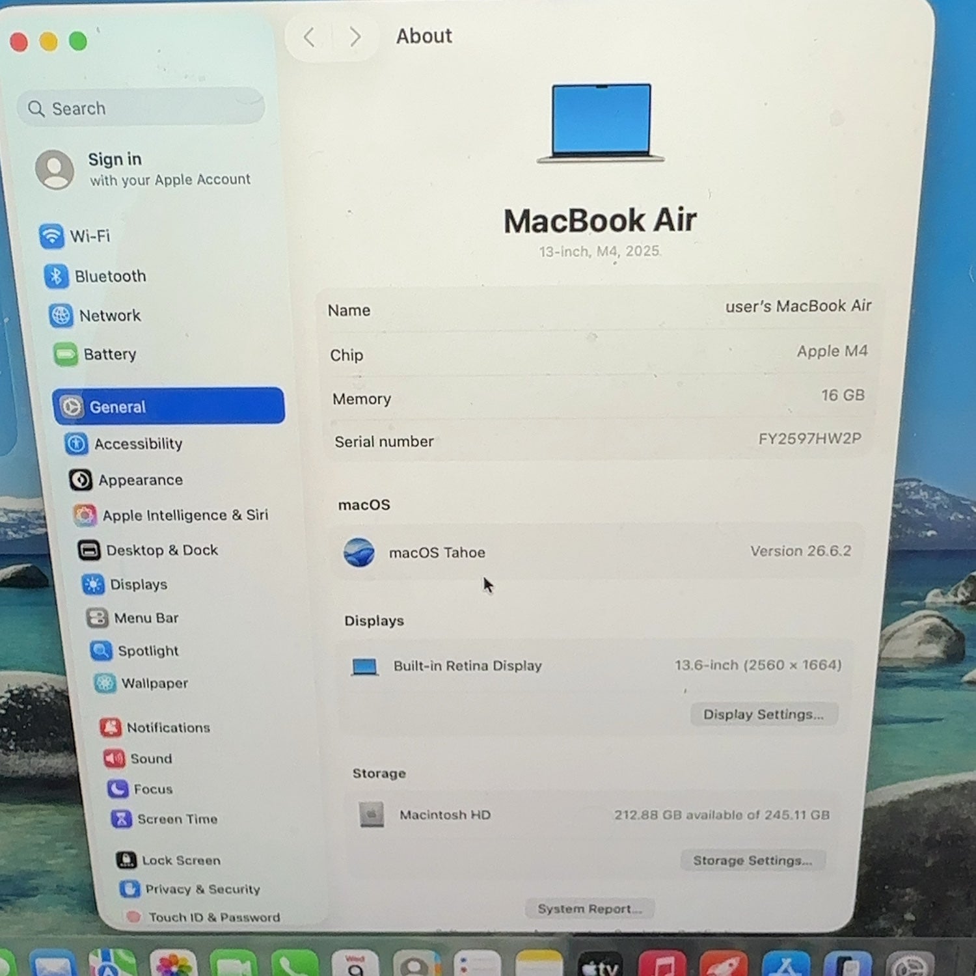This screenshot has width=976, height=976.
Task: Click the System Report... button
Action: pyautogui.click(x=590, y=908)
